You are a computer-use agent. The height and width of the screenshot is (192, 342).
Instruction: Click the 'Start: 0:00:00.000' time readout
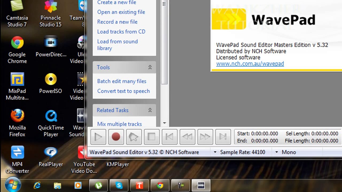point(258,134)
